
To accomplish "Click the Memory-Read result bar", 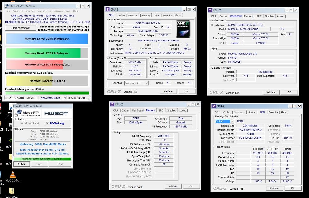I will tap(47, 53).
